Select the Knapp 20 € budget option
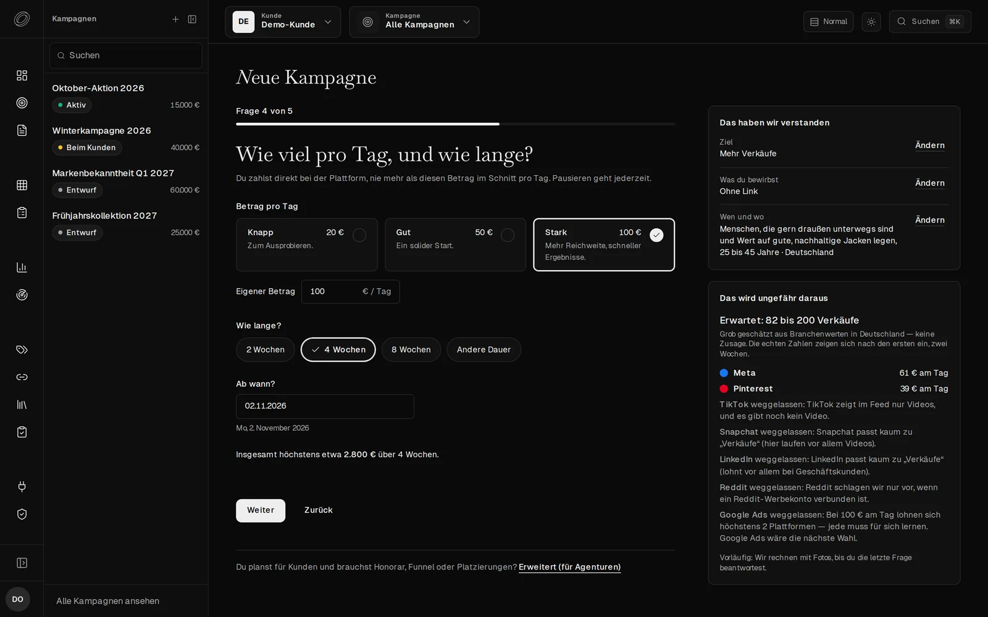 coord(306,245)
